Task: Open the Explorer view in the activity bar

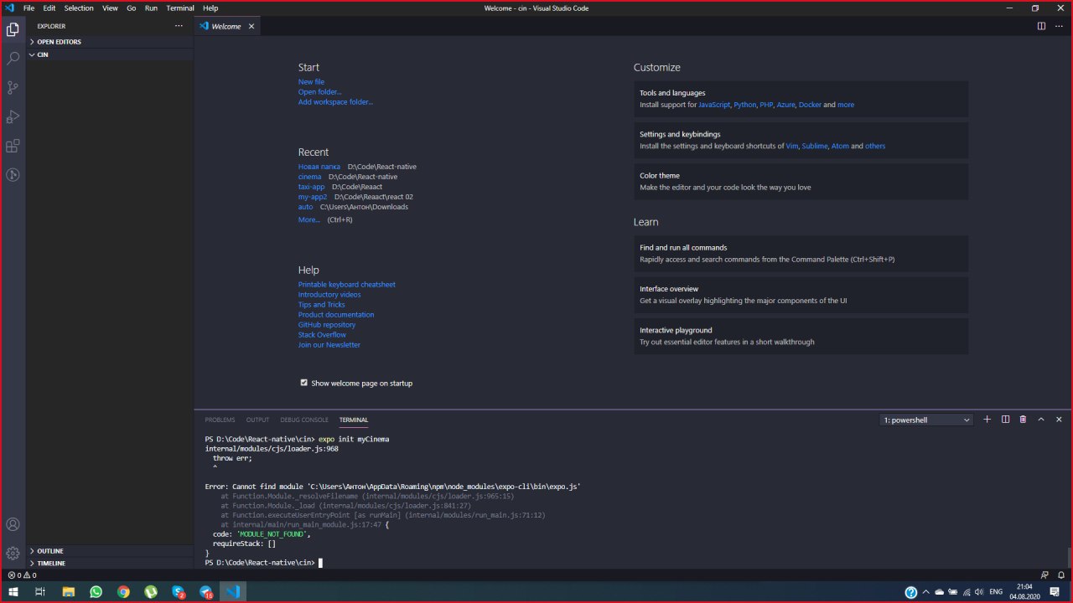Action: pos(13,29)
